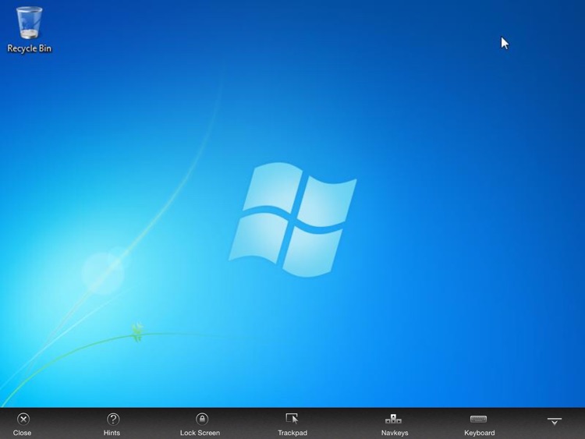This screenshot has height=439, width=585.
Task: Select the Recycle Bin desktop icon
Action: 29,30
